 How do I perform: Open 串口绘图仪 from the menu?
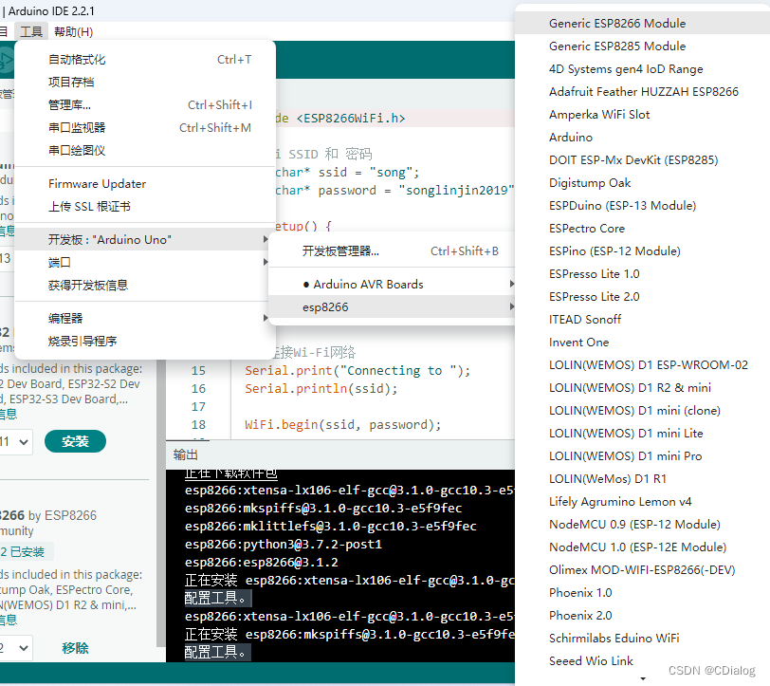pyautogui.click(x=145, y=150)
